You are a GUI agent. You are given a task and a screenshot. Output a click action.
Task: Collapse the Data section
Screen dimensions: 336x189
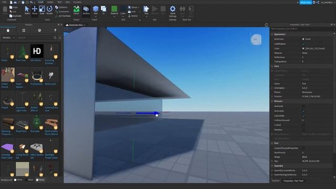tap(272, 66)
